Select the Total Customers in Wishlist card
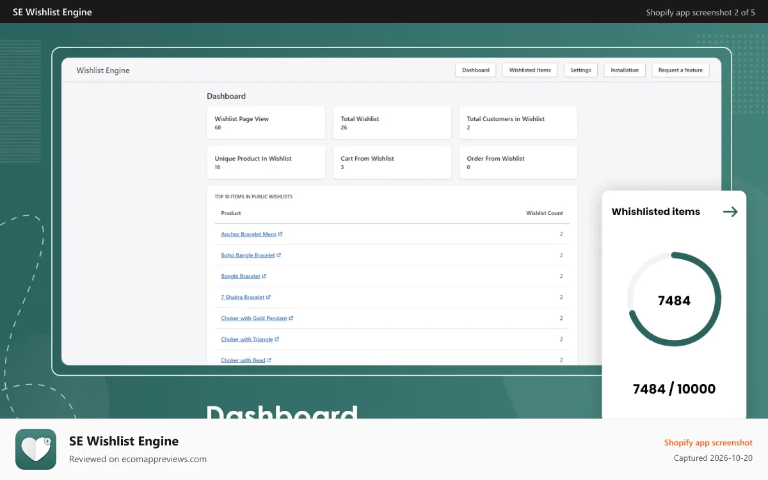Viewport: 768px width, 480px height. tap(518, 123)
